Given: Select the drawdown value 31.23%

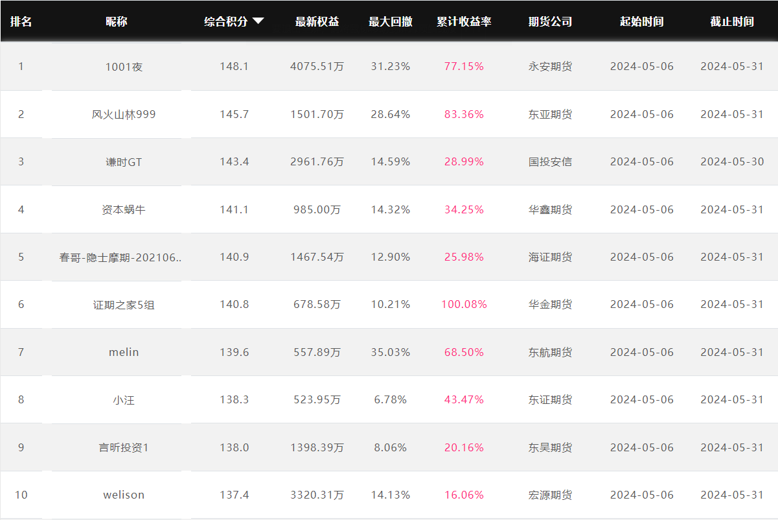Looking at the screenshot, I should (x=391, y=66).
